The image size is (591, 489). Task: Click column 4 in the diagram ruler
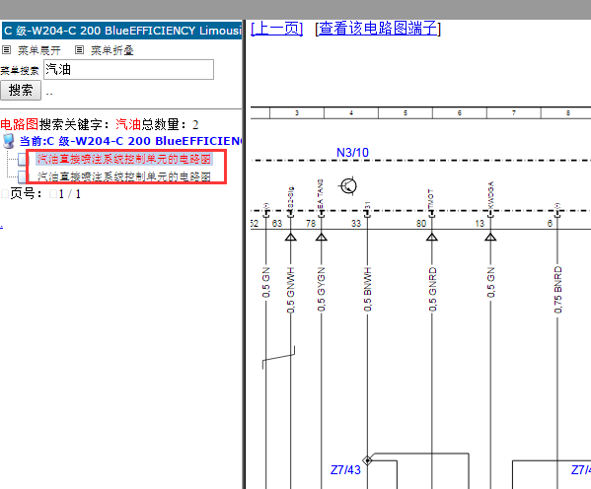click(351, 112)
